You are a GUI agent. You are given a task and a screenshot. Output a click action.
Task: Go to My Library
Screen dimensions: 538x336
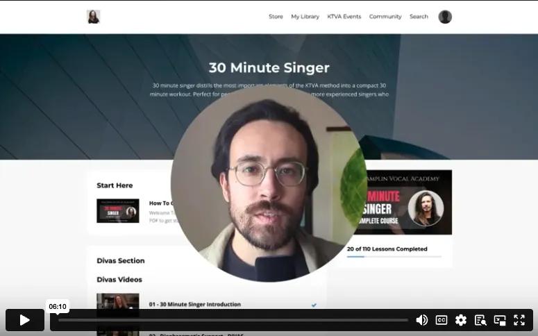[x=305, y=17]
